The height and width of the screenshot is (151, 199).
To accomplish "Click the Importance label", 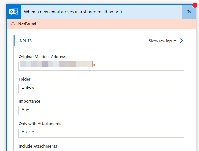I will [29, 101].
